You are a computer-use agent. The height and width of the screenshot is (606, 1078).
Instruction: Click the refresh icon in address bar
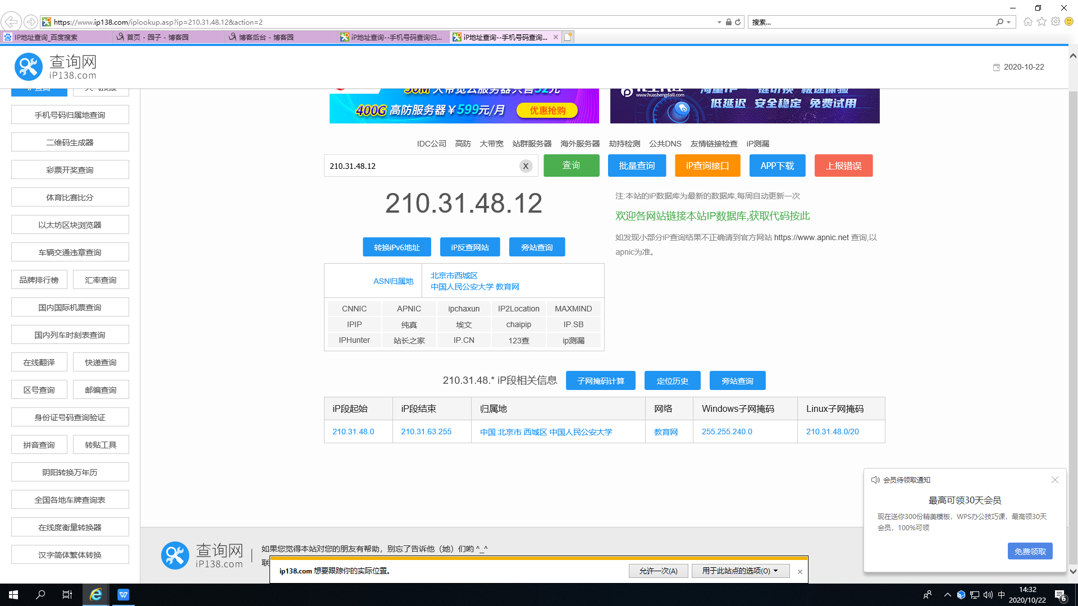tap(738, 22)
